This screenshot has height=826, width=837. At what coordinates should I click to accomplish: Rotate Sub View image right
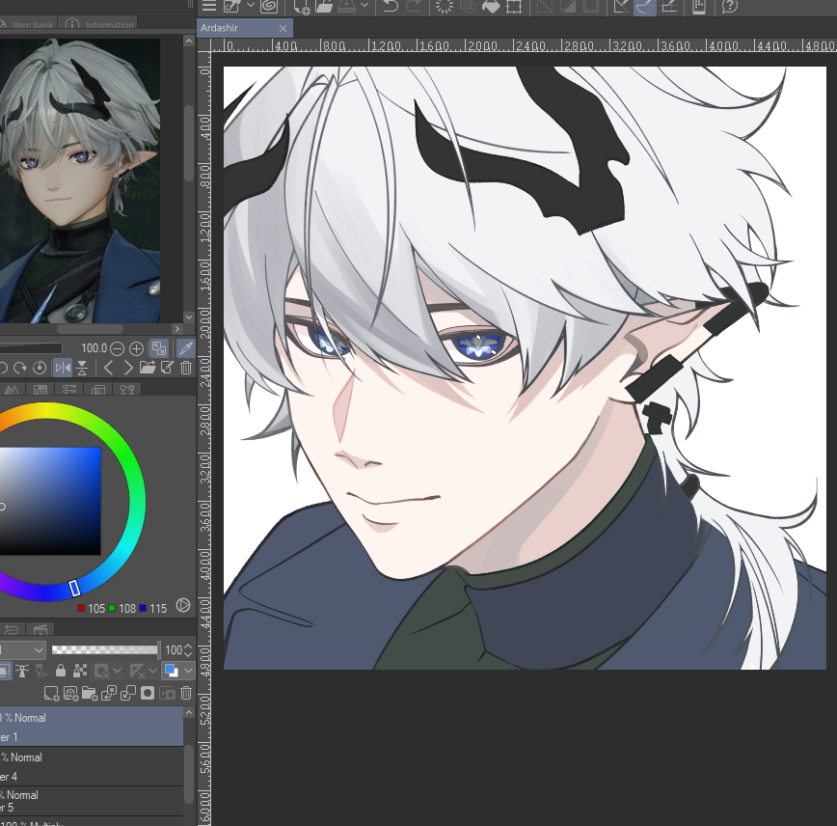pos(20,368)
